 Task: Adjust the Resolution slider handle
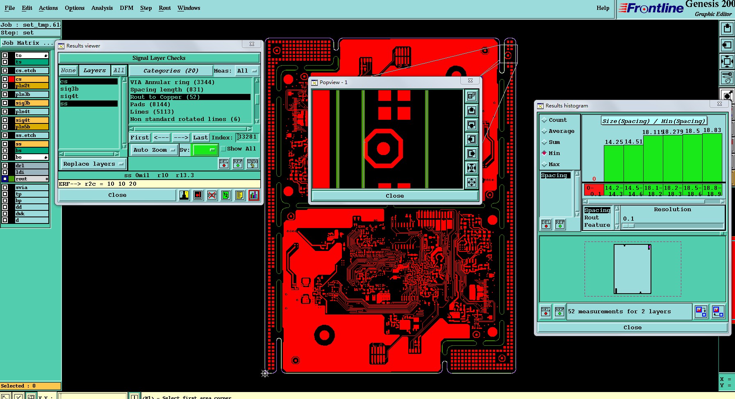628,226
